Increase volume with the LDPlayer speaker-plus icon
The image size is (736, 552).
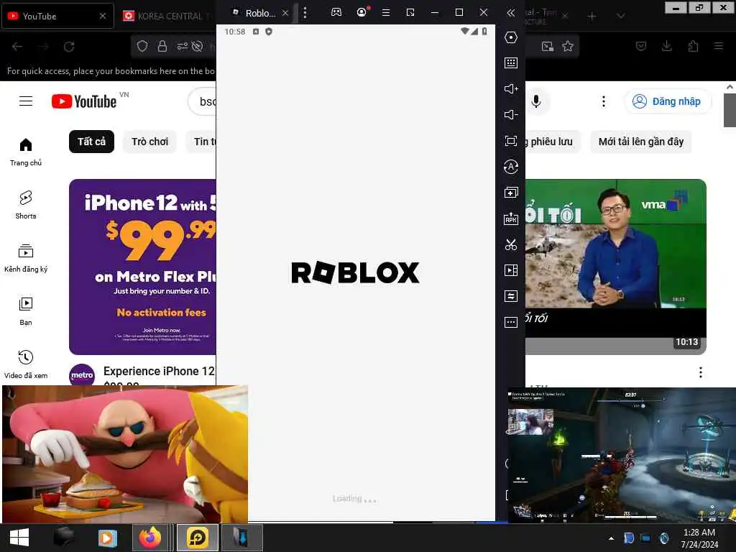pyautogui.click(x=511, y=88)
